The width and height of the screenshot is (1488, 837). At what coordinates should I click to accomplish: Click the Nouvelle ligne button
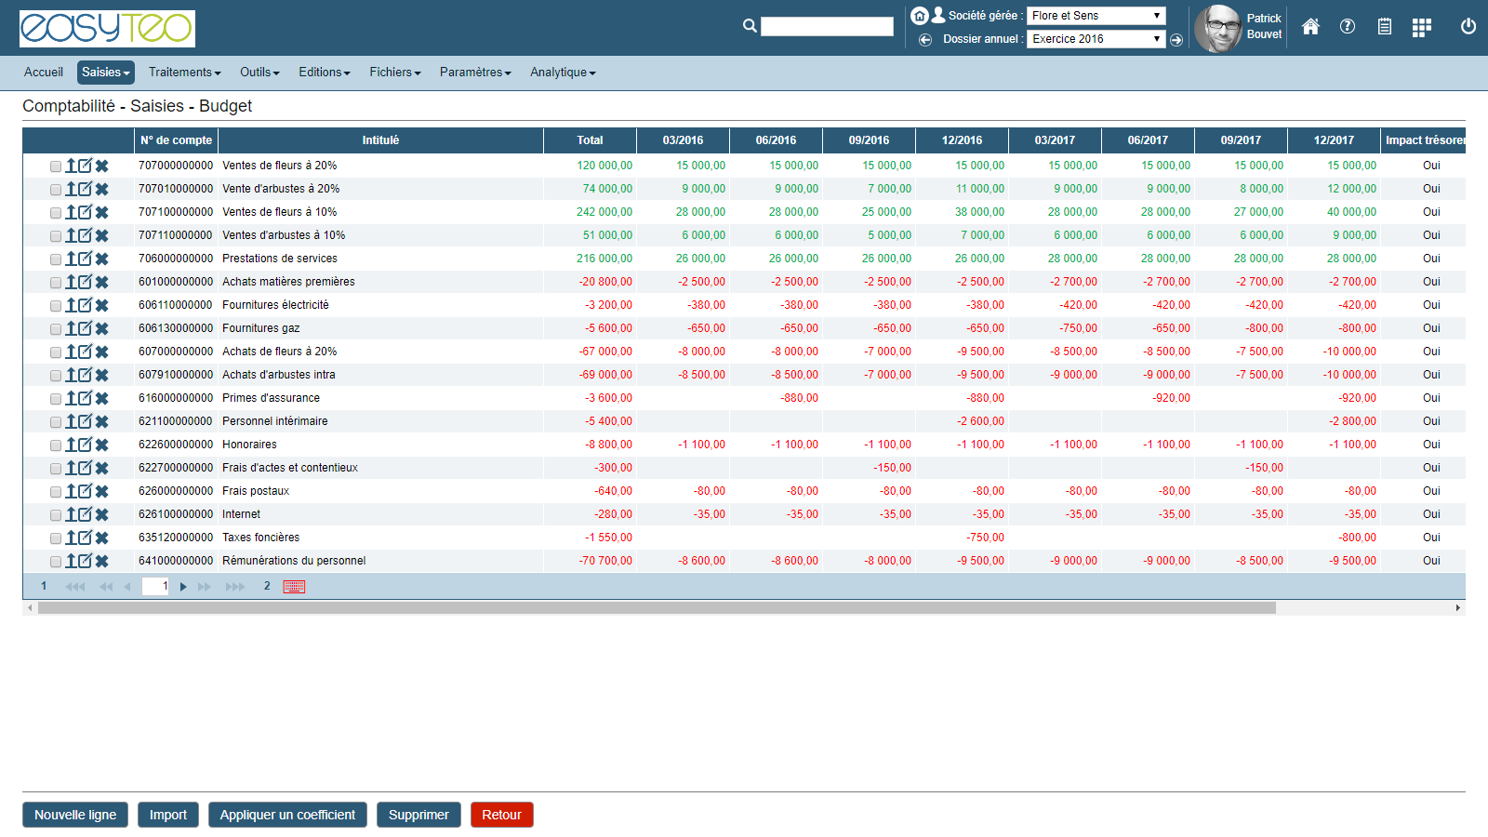pyautogui.click(x=75, y=815)
